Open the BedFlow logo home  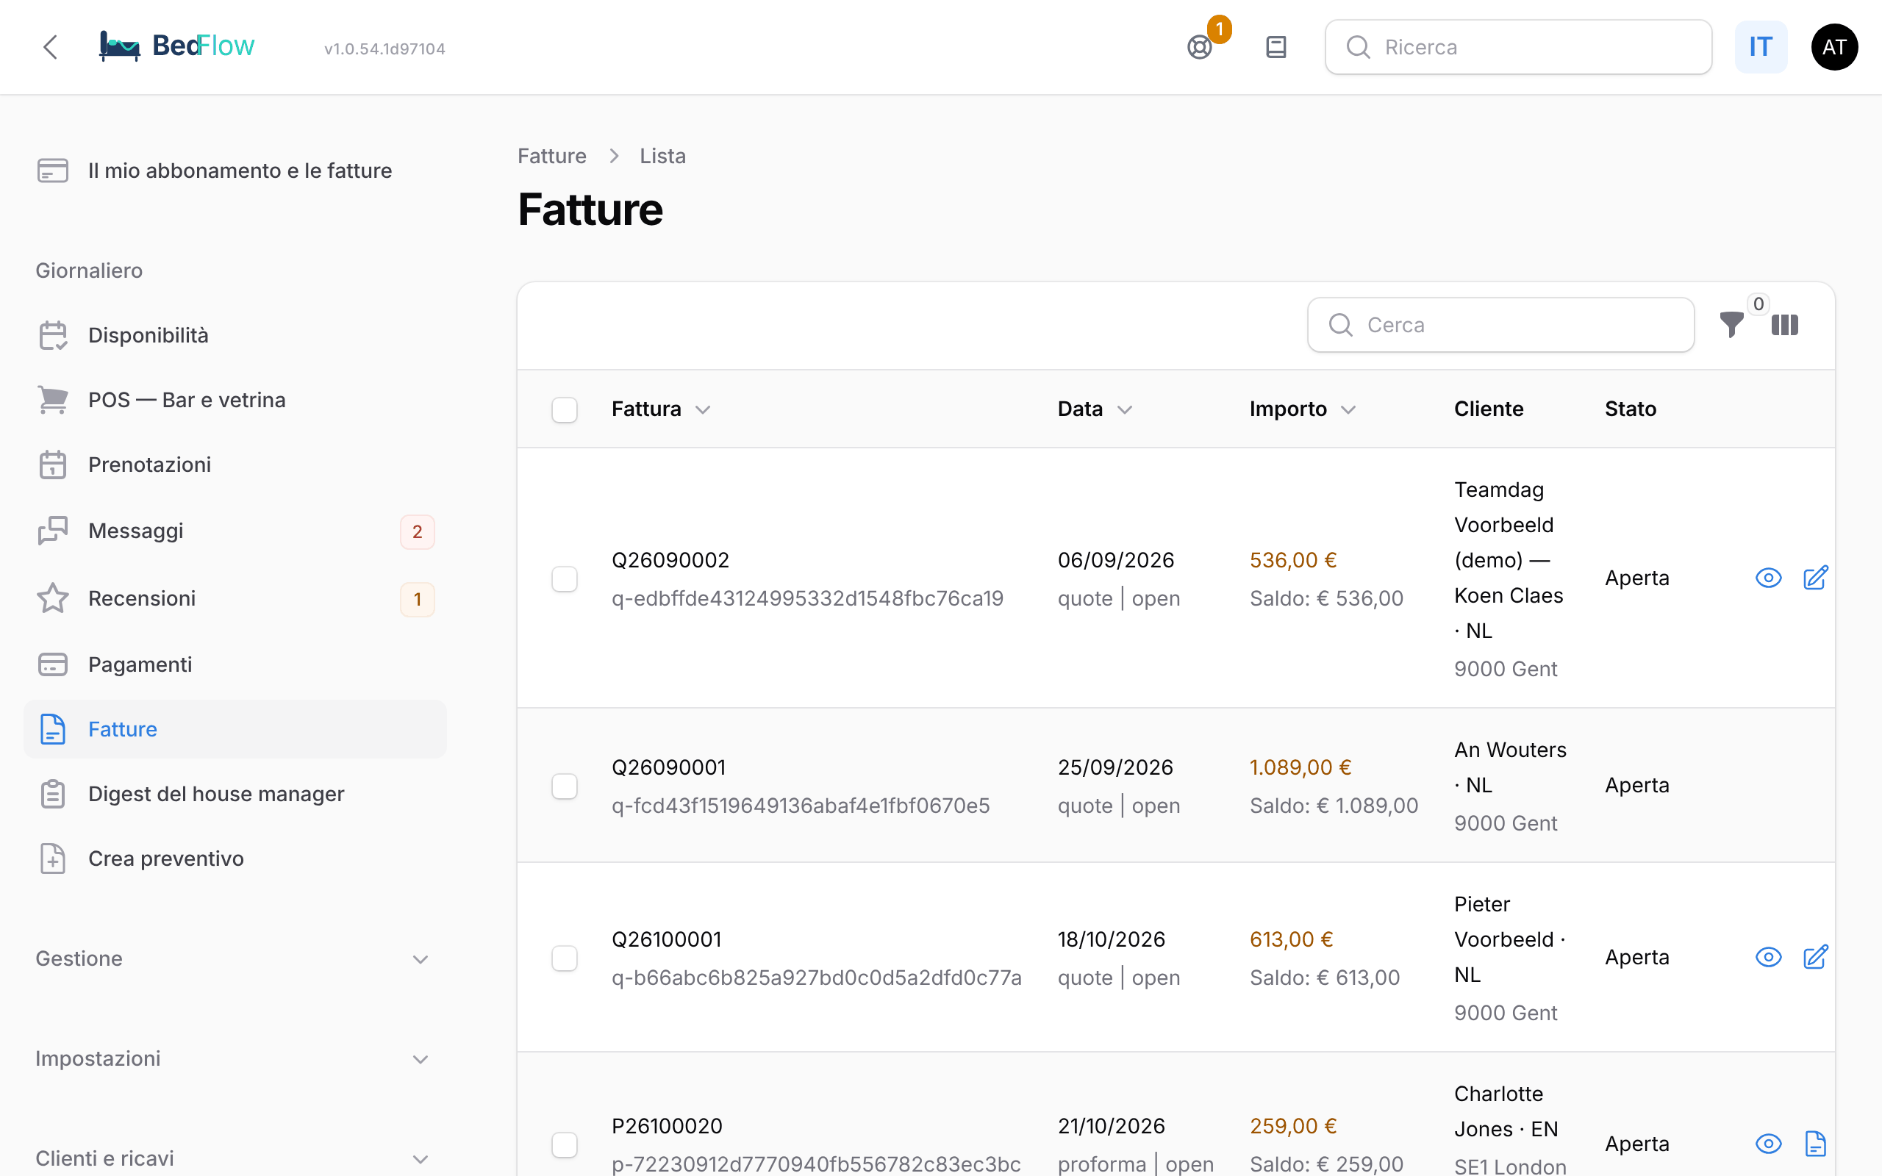pos(176,46)
